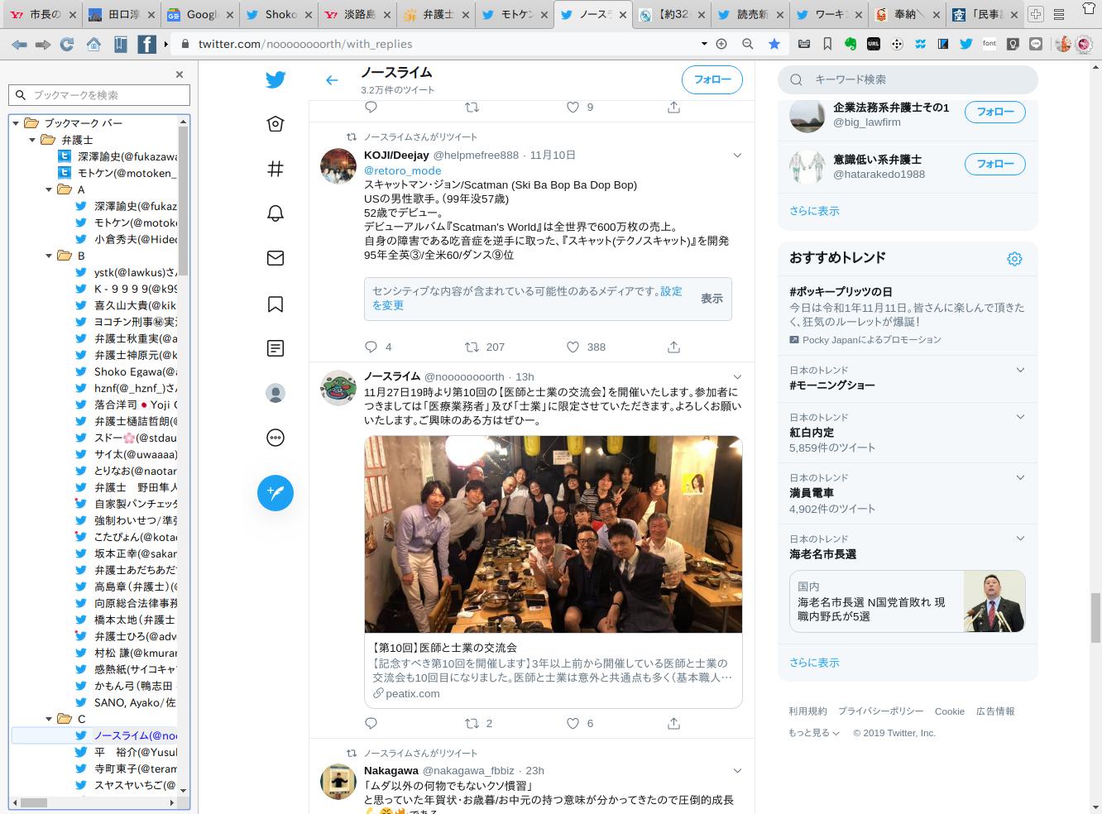Reply to the KOJI/Deejay tweet

(371, 347)
